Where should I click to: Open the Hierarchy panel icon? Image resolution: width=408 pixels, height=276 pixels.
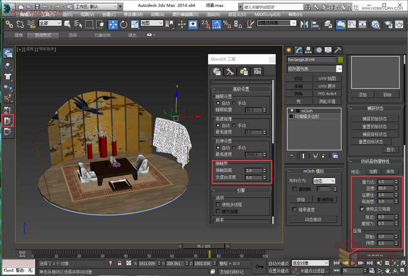click(308, 50)
